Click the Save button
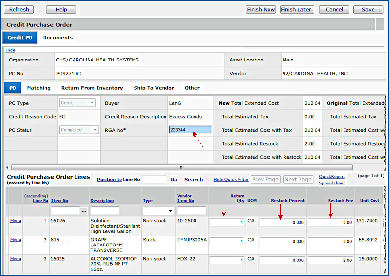The image size is (389, 276). click(368, 9)
